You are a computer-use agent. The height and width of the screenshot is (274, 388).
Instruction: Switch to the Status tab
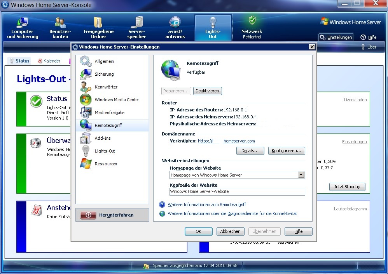pos(19,61)
